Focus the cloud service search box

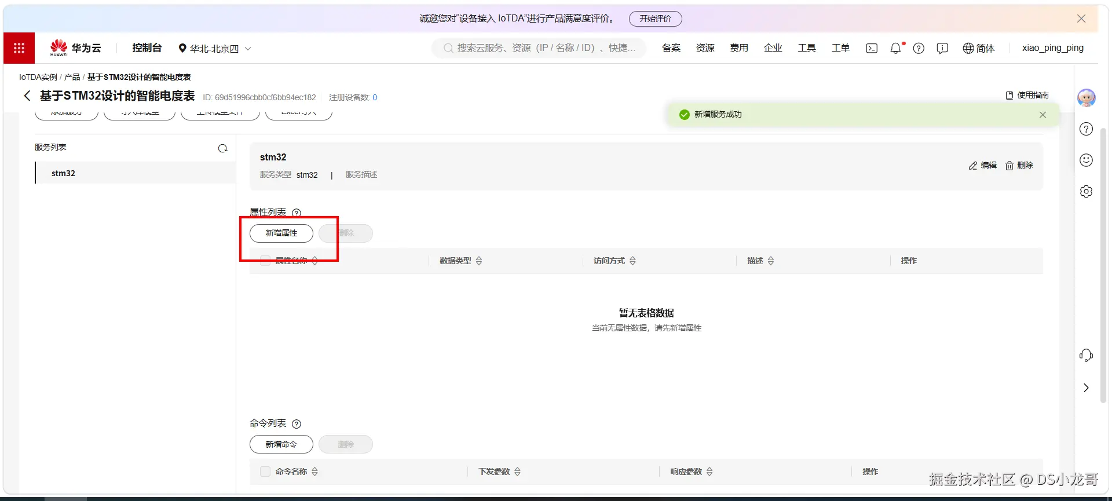click(x=539, y=48)
